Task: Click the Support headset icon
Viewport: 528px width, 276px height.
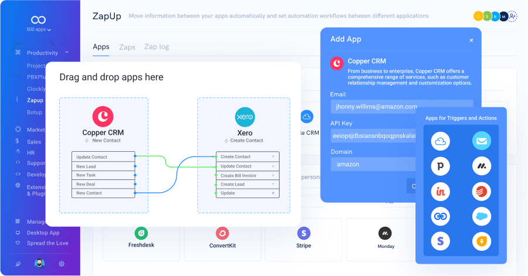Action: click(x=18, y=162)
